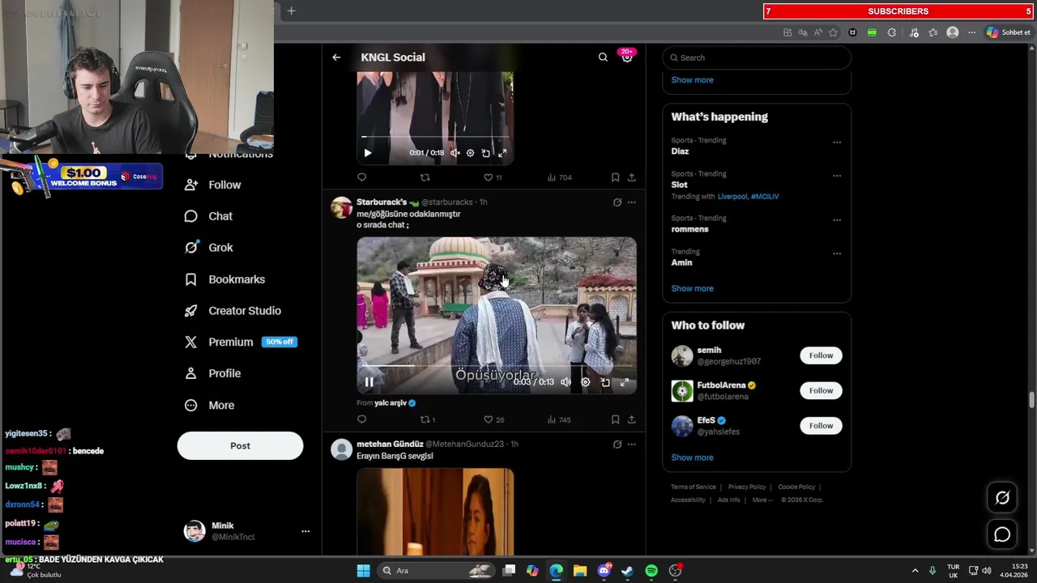Reply to Starburack's post
Image resolution: width=1037 pixels, height=583 pixels.
pos(362,419)
